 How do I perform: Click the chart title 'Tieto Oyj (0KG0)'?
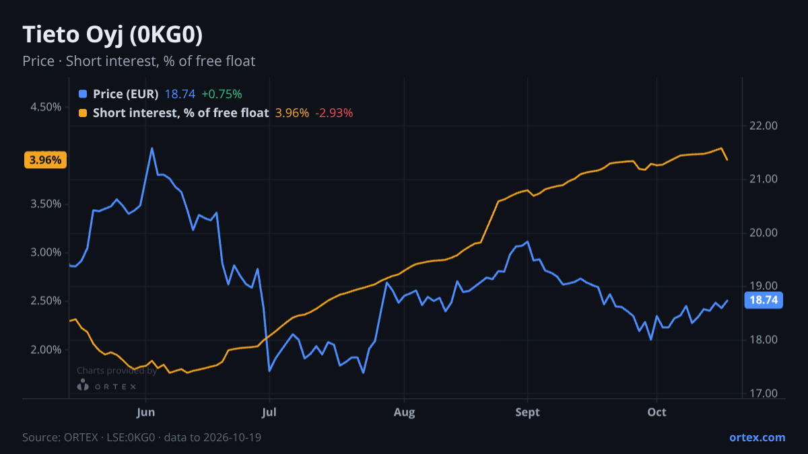(x=113, y=34)
